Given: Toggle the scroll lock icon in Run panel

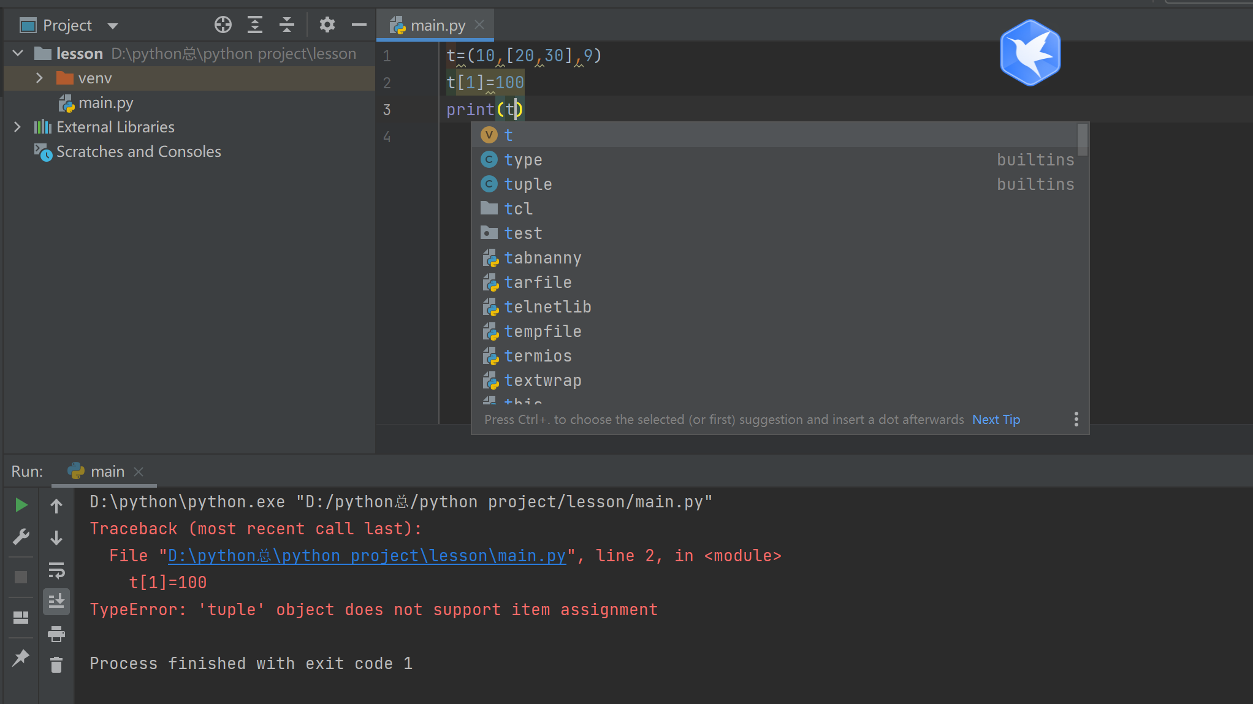Looking at the screenshot, I should [58, 600].
